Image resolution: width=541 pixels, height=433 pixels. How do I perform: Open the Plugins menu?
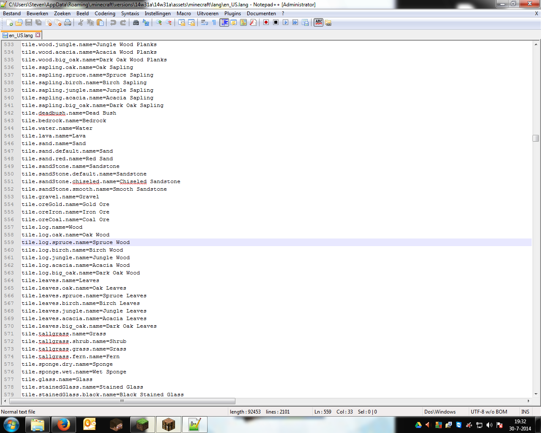(232, 14)
